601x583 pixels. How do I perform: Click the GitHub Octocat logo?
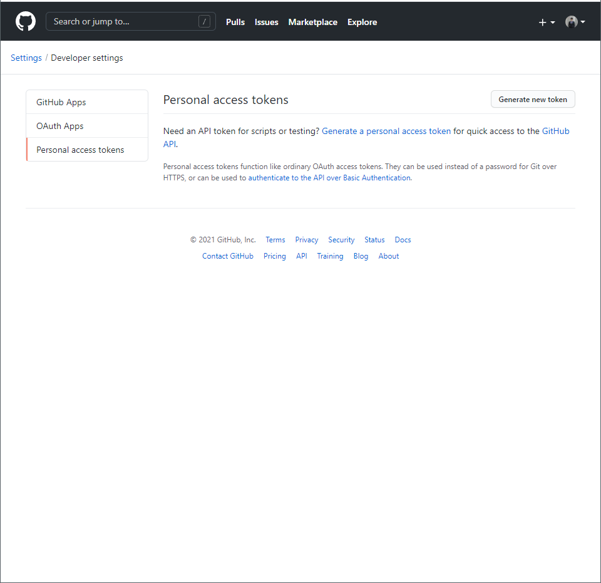(26, 21)
